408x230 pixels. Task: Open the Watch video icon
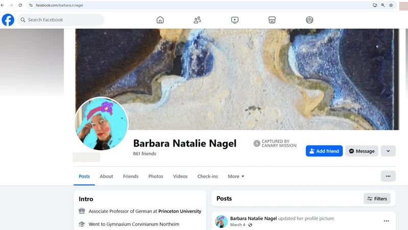[x=235, y=20]
